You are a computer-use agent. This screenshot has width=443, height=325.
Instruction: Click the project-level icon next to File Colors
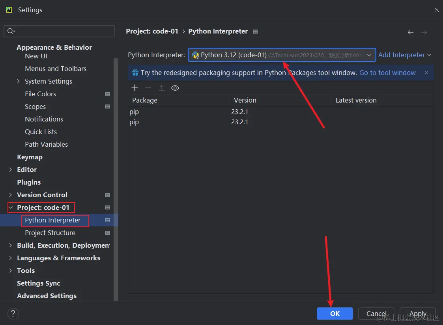[x=107, y=94]
